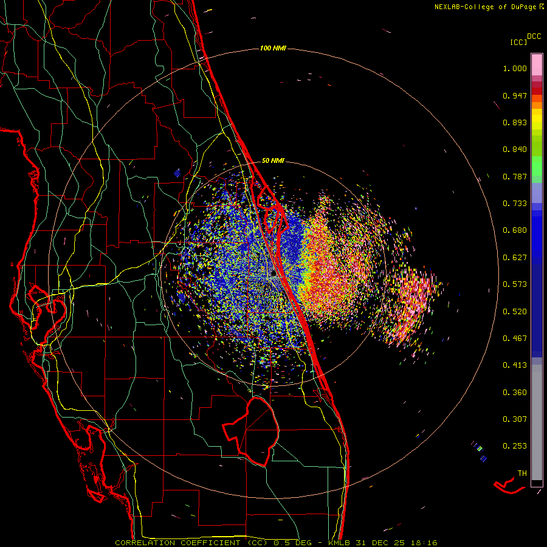This screenshot has height=547, width=547.
Task: Click the 0.947 color scale value
Action: [515, 95]
